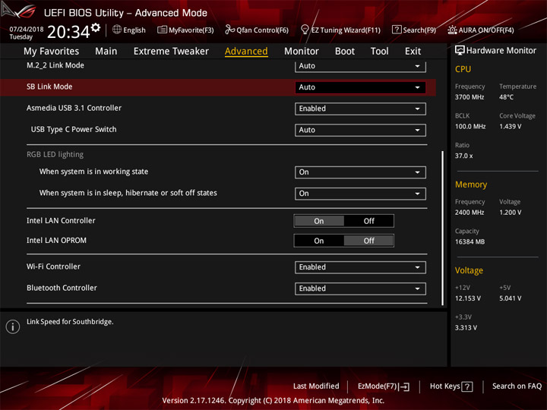Open the M.2_2 Link Mode dropdown
547x410 pixels.
tap(360, 66)
